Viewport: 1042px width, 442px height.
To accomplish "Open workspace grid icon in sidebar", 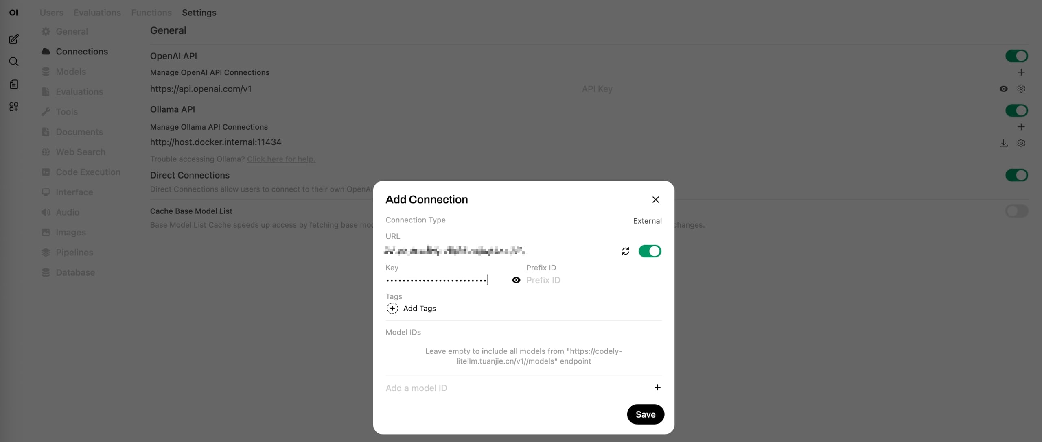I will pos(13,107).
